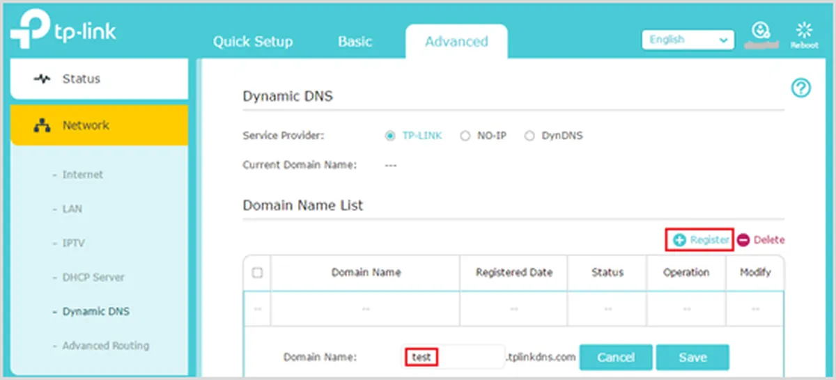Click the Register link

coord(710,239)
